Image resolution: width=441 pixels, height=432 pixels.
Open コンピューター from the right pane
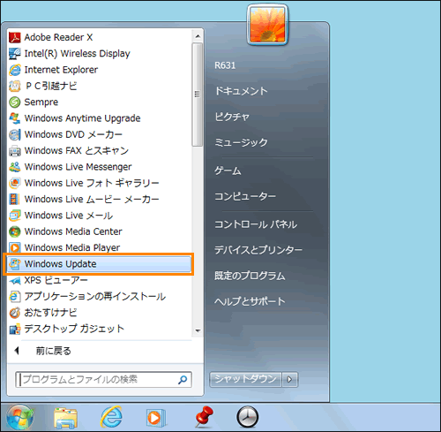click(x=245, y=196)
